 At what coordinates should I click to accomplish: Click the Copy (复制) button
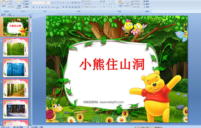pos(10,4)
